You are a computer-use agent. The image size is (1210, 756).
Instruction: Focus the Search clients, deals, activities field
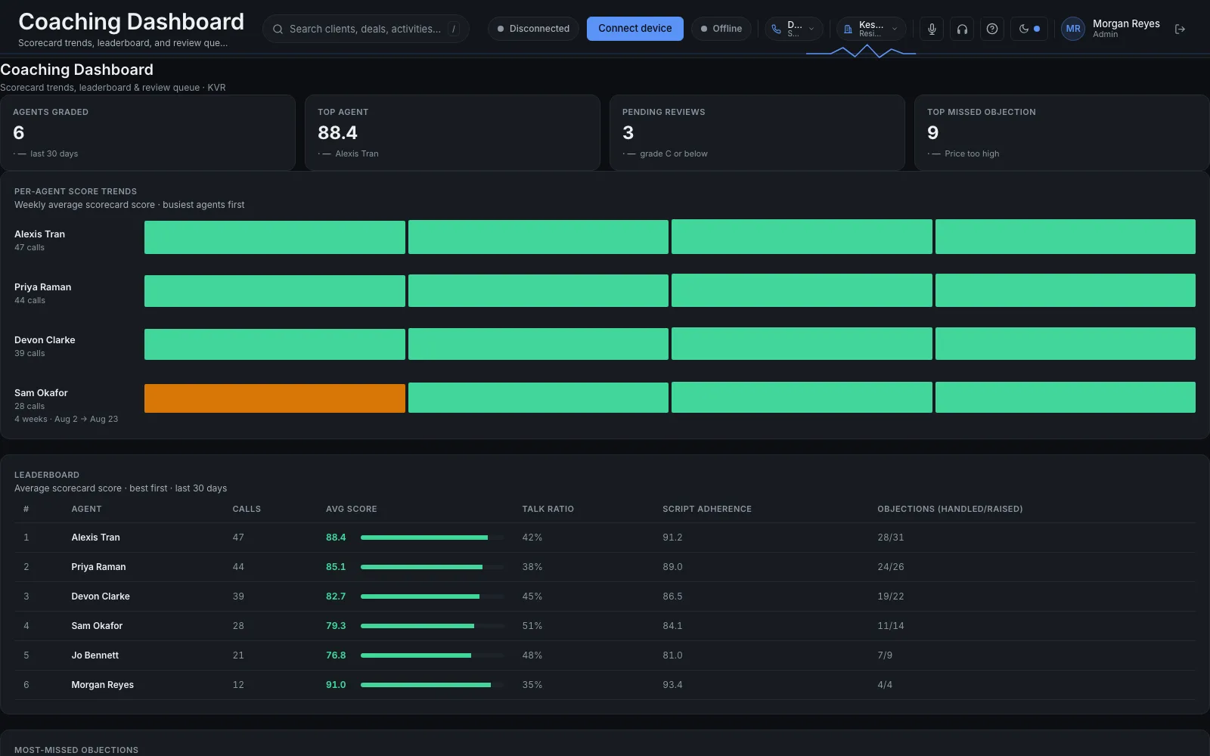click(365, 29)
